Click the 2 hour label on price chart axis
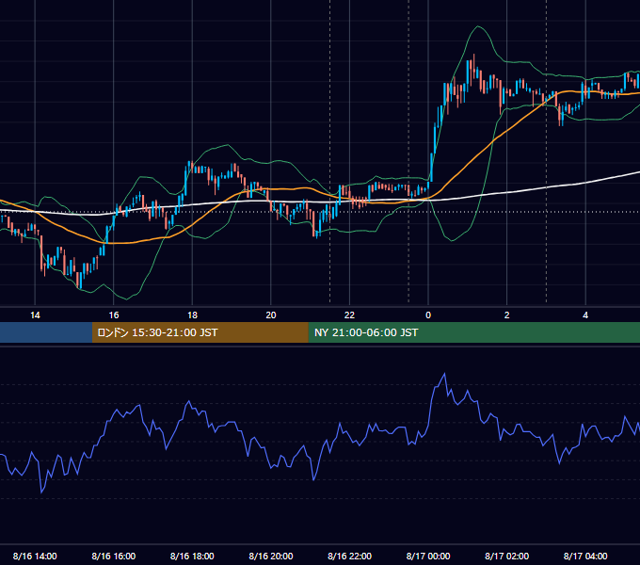640x565 pixels. (507, 315)
